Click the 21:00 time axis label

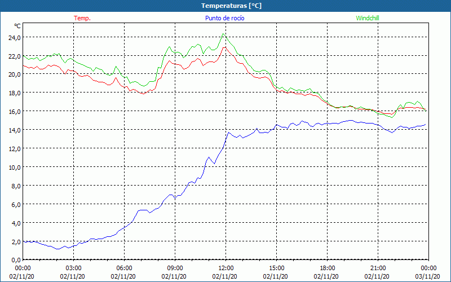pyautogui.click(x=378, y=268)
